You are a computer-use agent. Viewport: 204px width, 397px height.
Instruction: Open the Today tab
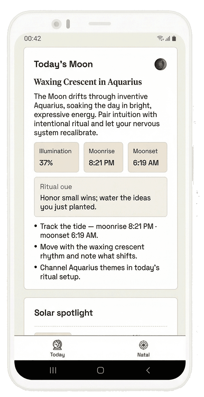57,348
